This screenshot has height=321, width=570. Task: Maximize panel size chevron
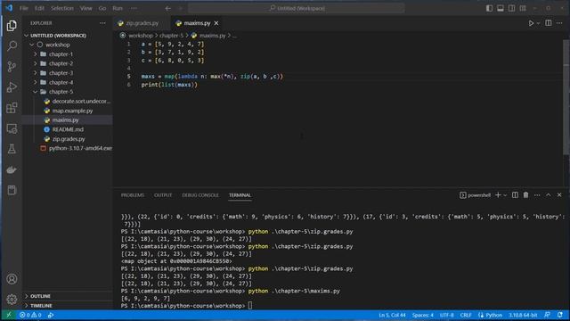coord(549,195)
